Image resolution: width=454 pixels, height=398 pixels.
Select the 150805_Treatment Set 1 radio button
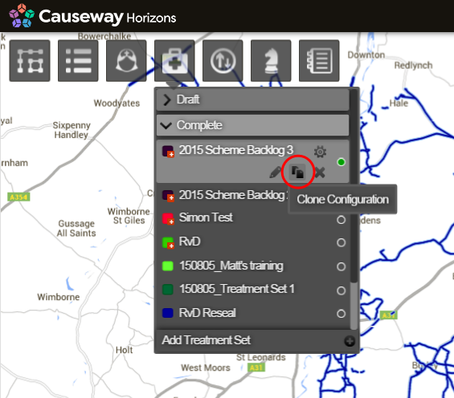(x=341, y=290)
